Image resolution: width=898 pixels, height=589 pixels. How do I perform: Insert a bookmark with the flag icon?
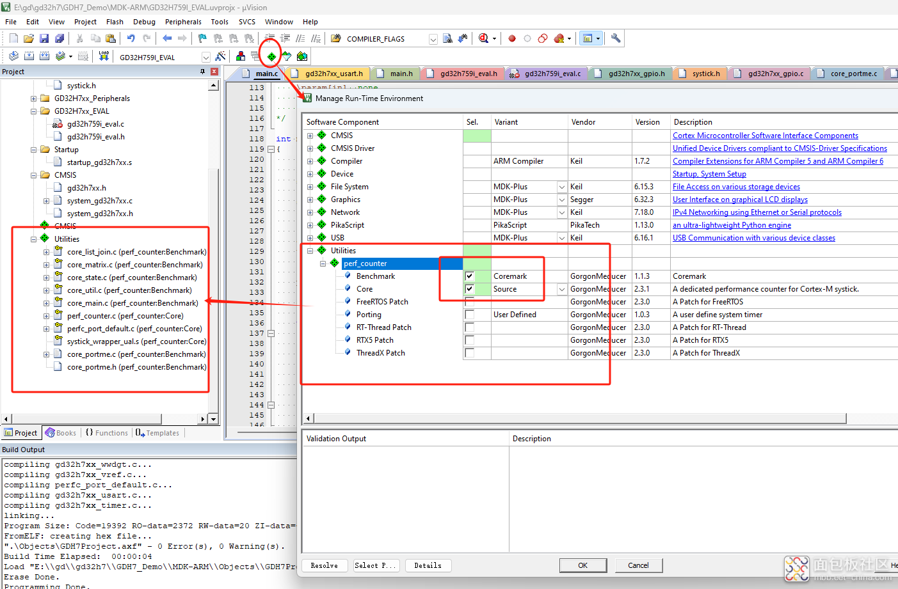tap(202, 38)
